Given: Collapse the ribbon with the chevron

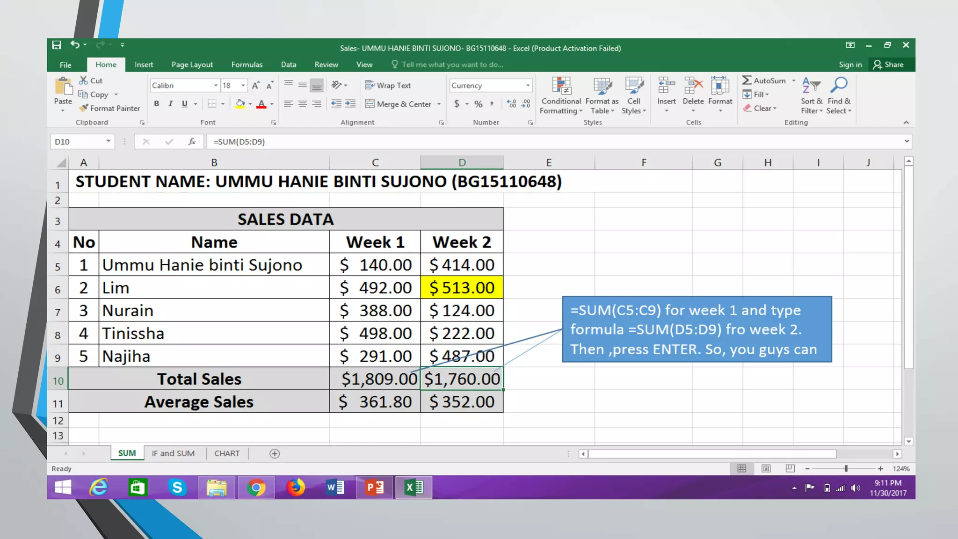Looking at the screenshot, I should coord(906,123).
